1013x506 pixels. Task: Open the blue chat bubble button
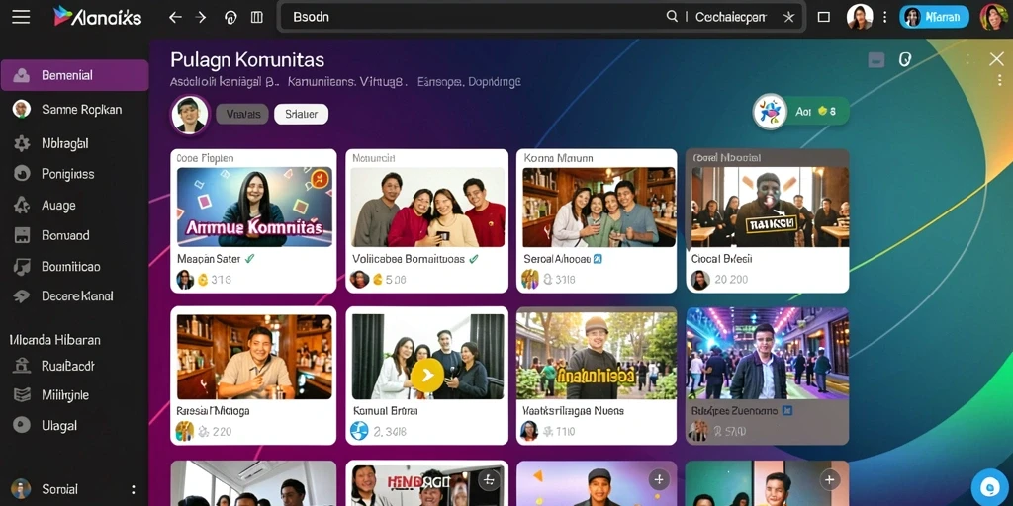coord(989,487)
